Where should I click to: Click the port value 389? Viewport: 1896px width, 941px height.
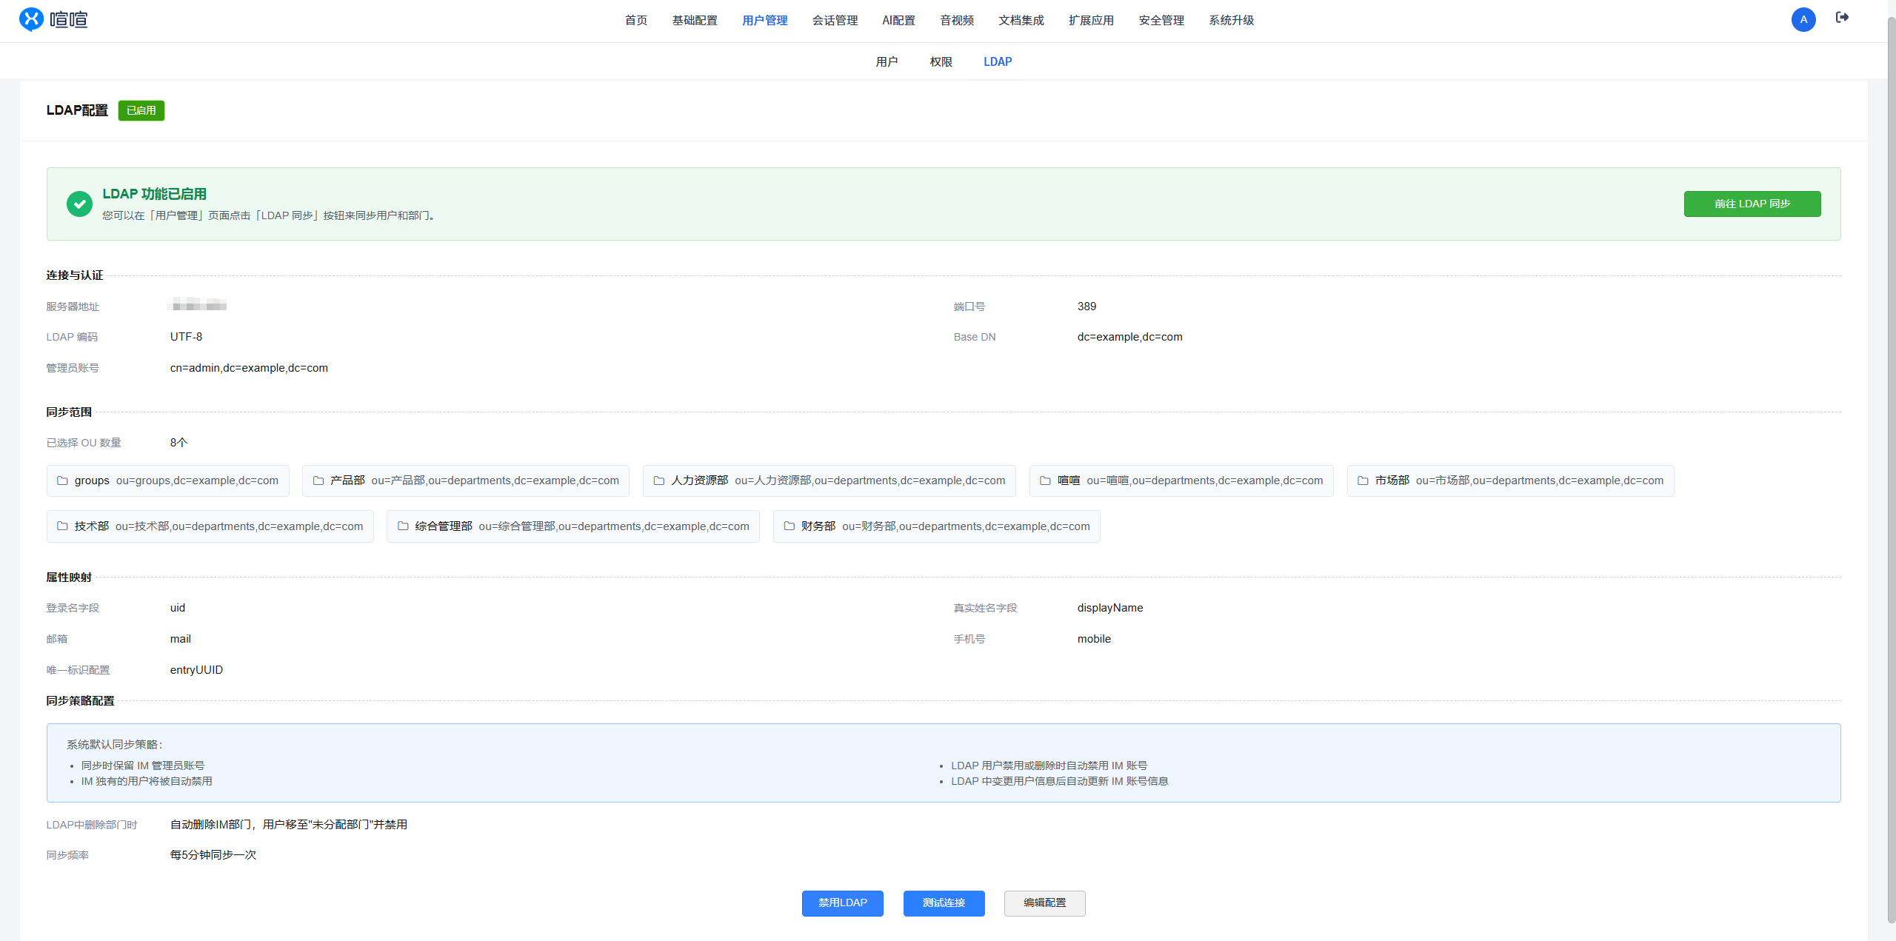tap(1086, 307)
